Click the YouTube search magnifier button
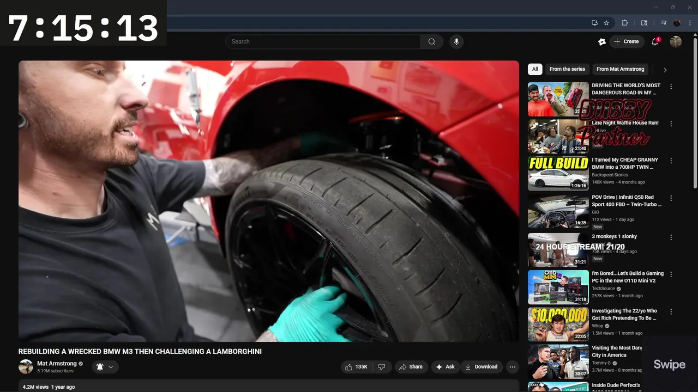This screenshot has height=392, width=698. pos(431,41)
